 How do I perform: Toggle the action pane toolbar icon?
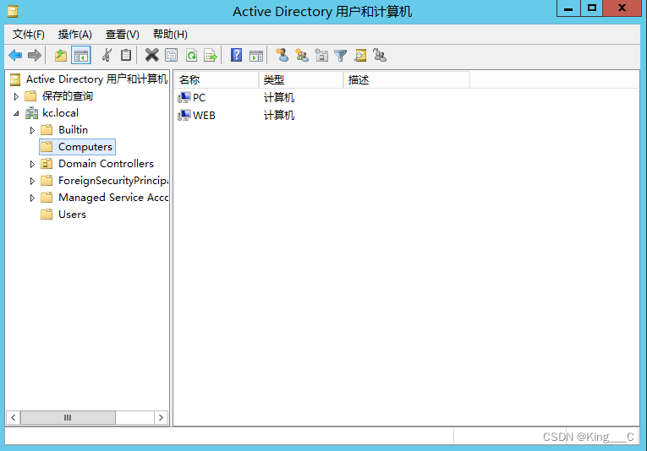(x=256, y=55)
